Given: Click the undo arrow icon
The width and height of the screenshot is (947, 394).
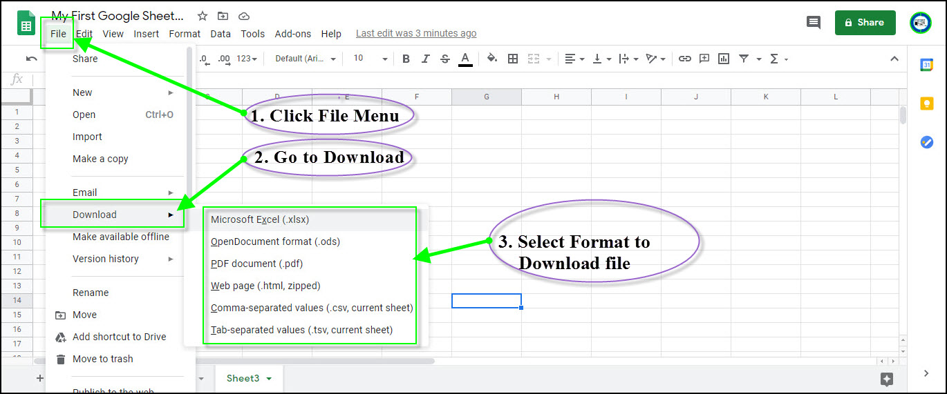Looking at the screenshot, I should tap(32, 59).
